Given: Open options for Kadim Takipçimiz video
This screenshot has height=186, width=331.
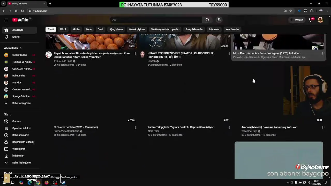Looking at the screenshot, I should 229,127.
